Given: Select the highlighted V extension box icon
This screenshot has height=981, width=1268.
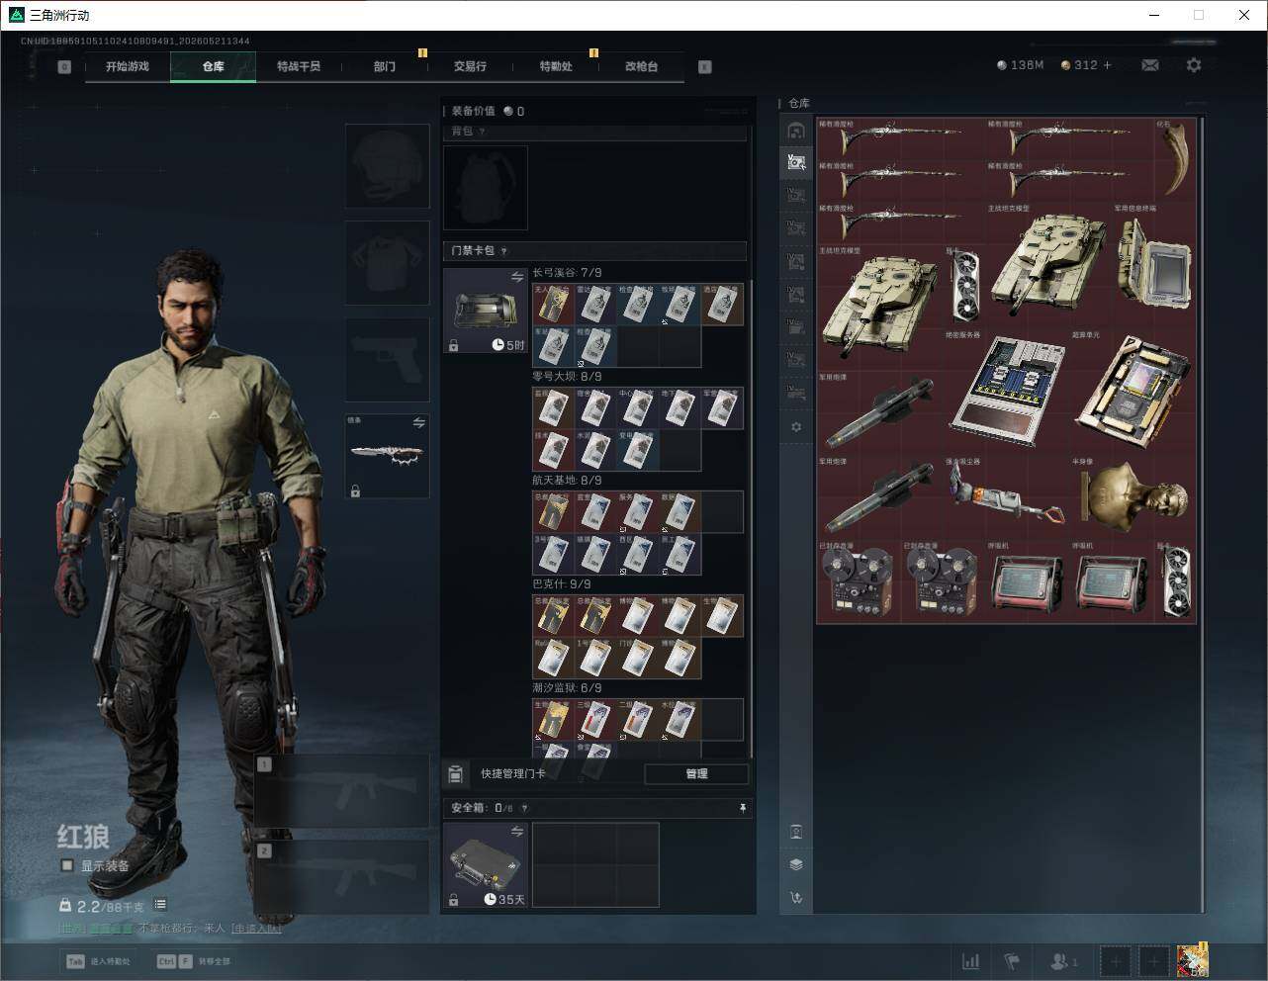Looking at the screenshot, I should (796, 162).
